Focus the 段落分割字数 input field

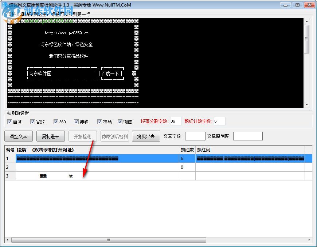pyautogui.click(x=176, y=121)
